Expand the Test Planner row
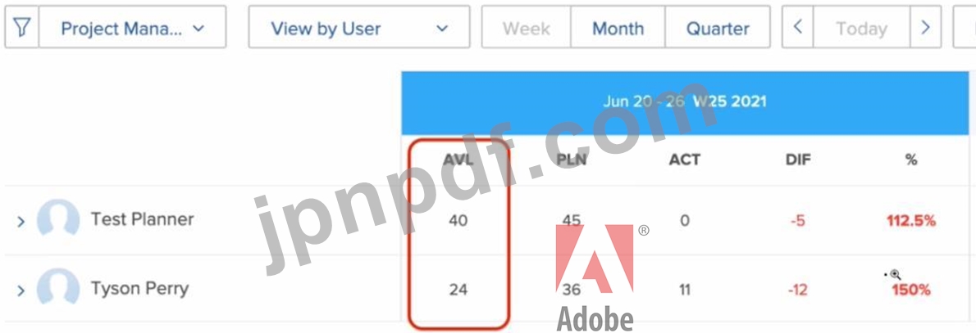The image size is (976, 333). [x=21, y=221]
